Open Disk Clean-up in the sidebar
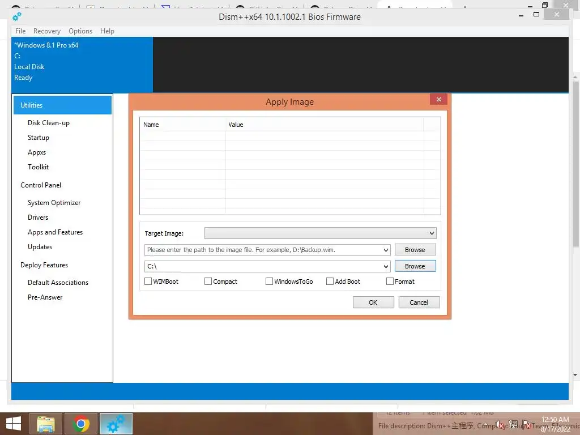 click(49, 123)
